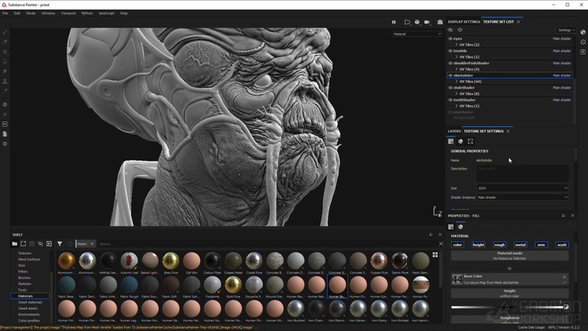Select the Projection tool in left toolbar
Image resolution: width=588 pixels, height=331 pixels.
5,51
